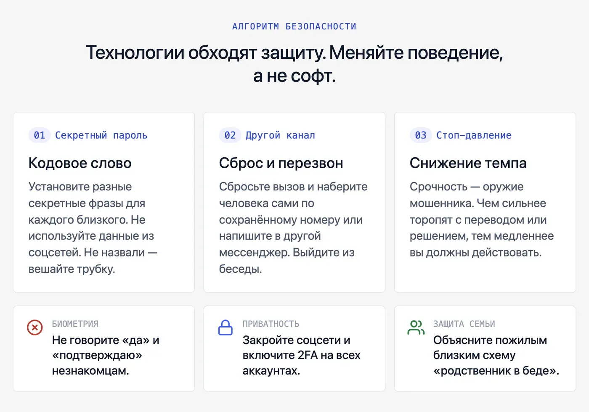Click text 'Не говорите «да» и «подтверждаю» незнакомцам'
This screenshot has height=412, width=589.
[106, 355]
